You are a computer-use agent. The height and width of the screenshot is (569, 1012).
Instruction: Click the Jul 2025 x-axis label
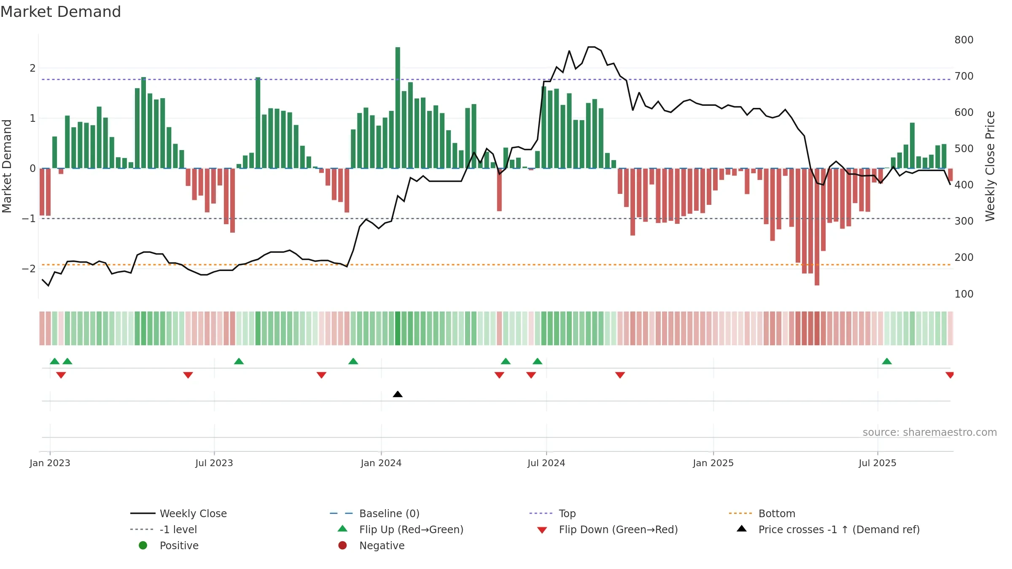point(877,463)
